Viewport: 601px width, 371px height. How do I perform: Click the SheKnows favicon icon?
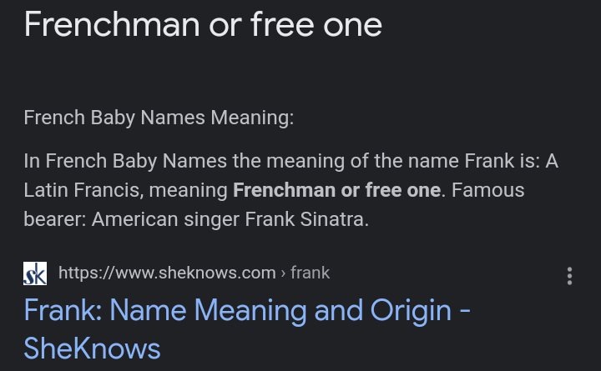click(x=35, y=273)
